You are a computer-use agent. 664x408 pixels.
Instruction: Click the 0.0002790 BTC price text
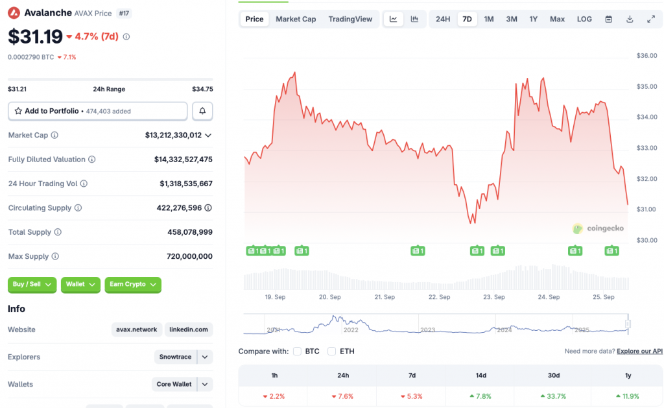[x=31, y=57]
